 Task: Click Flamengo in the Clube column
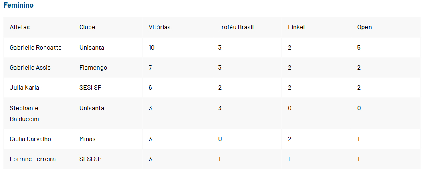93,68
